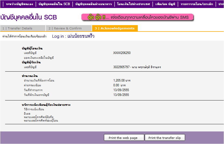Viewport: 224px width, 144px height.
Task: Go to step 2 Review & Confirm tab
Action: (69, 28)
